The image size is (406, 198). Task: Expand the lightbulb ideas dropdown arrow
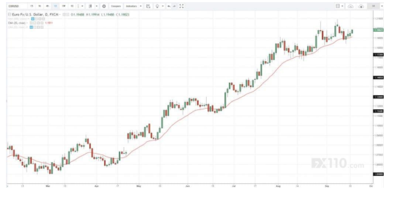click(x=163, y=6)
